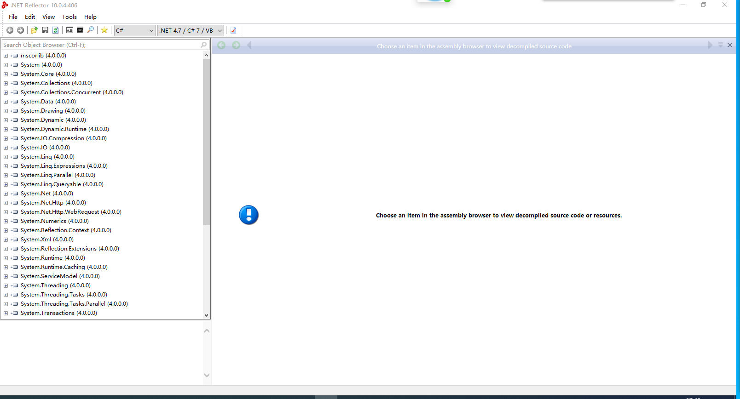Click the lower pane up chevron
The height and width of the screenshot is (399, 740).
(x=207, y=331)
